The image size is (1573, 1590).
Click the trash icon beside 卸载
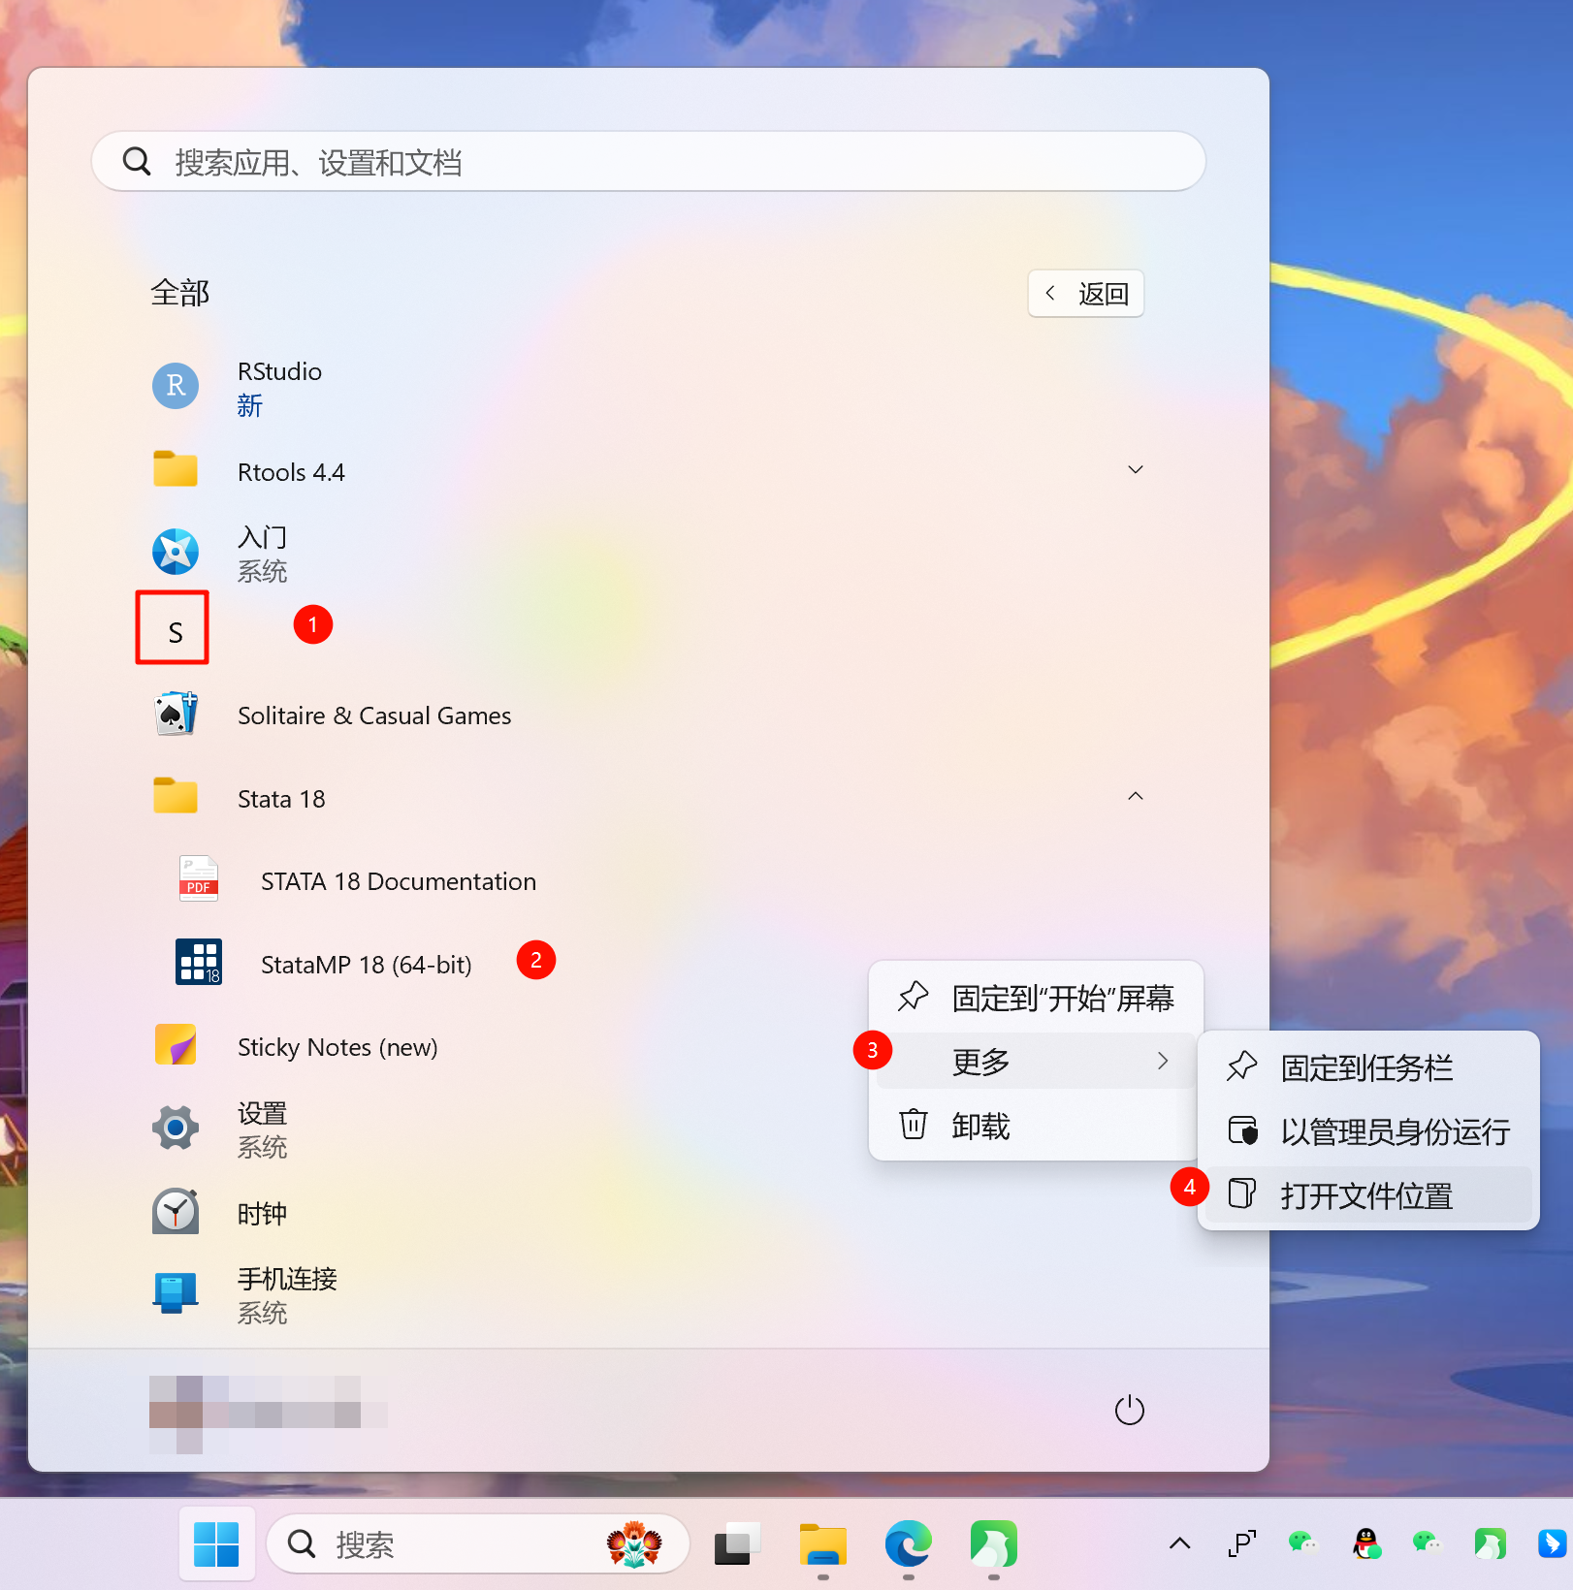coord(913,1125)
